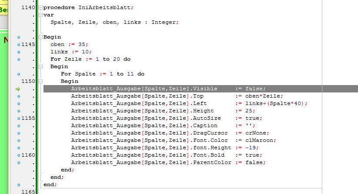This screenshot has height=194, width=358.
Task: Click gutter dot beside the .Font.Bold line
Action: coord(18,155)
